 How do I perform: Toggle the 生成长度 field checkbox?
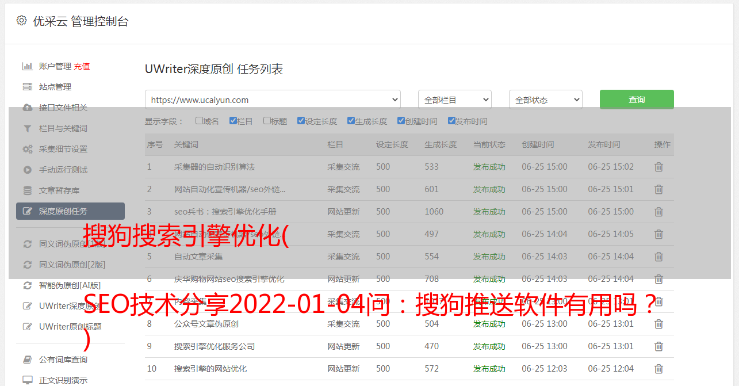point(351,121)
